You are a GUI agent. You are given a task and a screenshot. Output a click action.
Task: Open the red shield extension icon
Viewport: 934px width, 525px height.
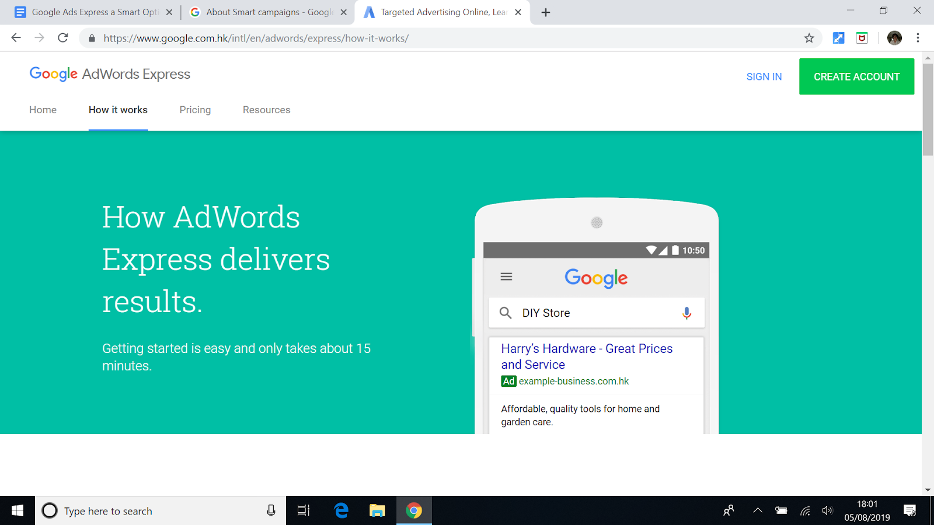click(862, 38)
